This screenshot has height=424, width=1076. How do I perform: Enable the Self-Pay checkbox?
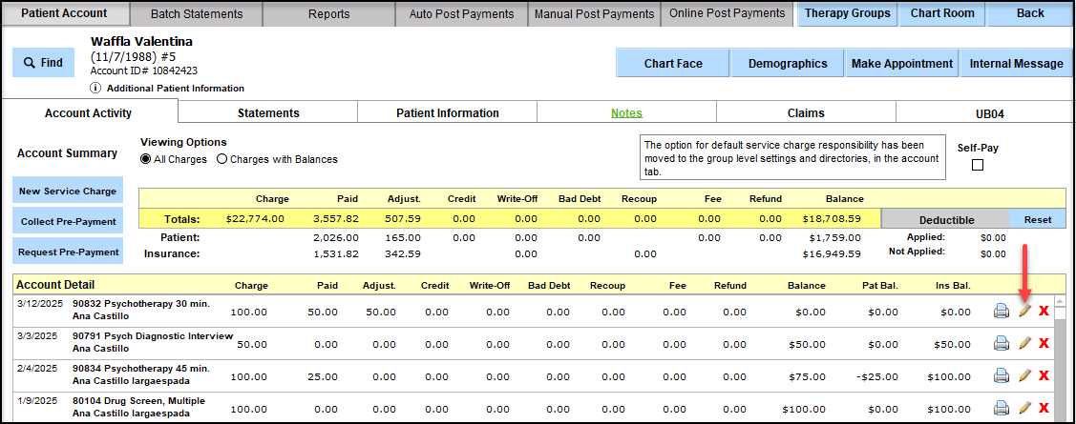pyautogui.click(x=977, y=165)
